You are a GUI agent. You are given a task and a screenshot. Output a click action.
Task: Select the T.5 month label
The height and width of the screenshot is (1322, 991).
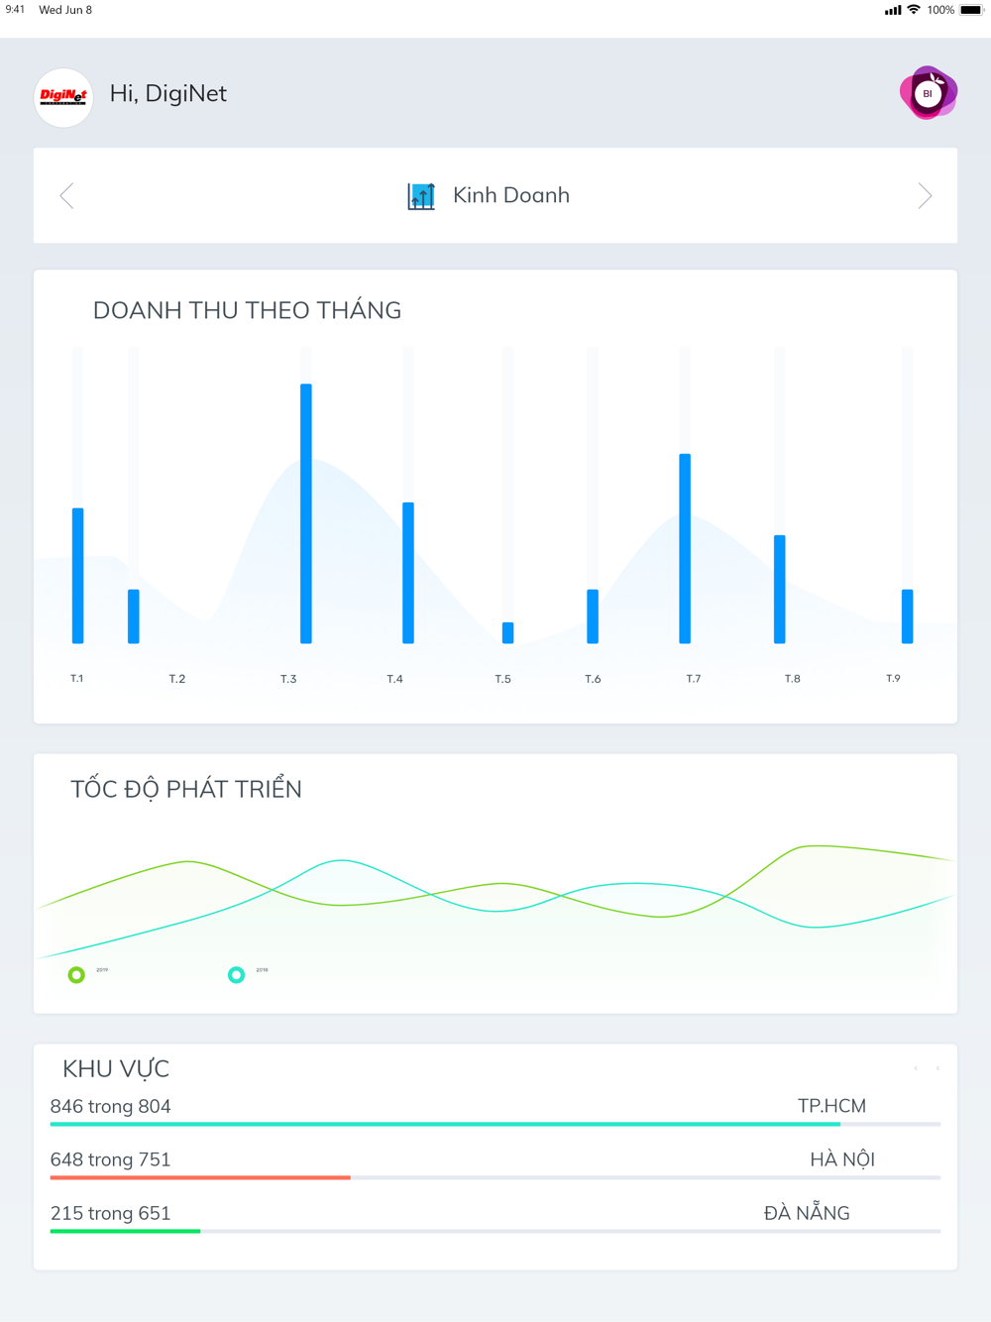pyautogui.click(x=503, y=679)
